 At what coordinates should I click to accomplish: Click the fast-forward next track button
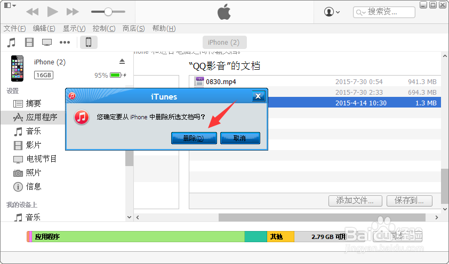tap(73, 12)
